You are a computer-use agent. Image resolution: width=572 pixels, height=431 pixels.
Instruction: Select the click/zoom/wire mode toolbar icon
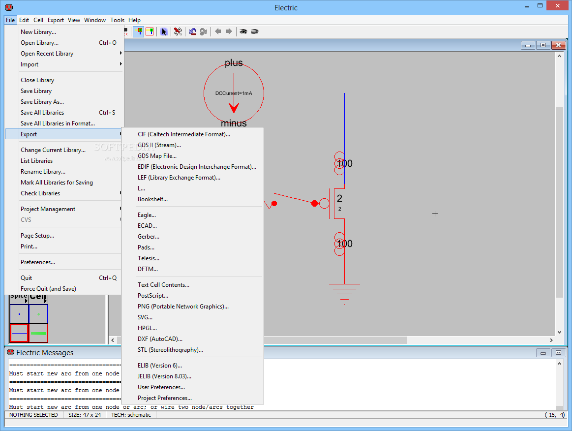139,32
